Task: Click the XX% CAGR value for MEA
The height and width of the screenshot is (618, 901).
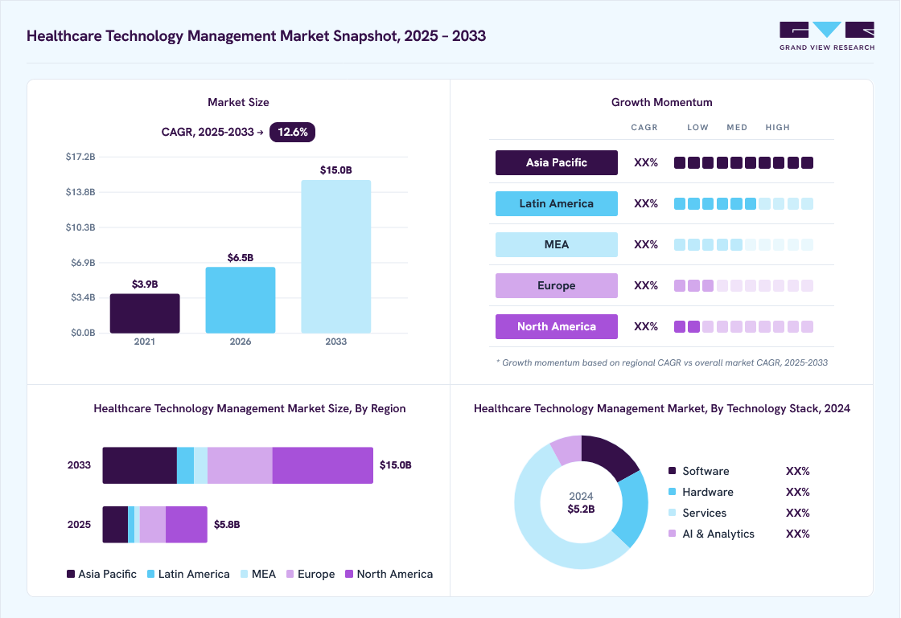Action: click(646, 244)
